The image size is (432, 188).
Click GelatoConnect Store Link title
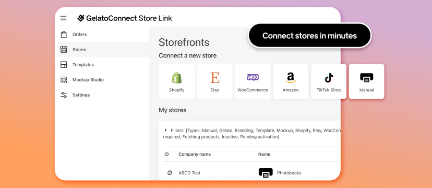(129, 18)
